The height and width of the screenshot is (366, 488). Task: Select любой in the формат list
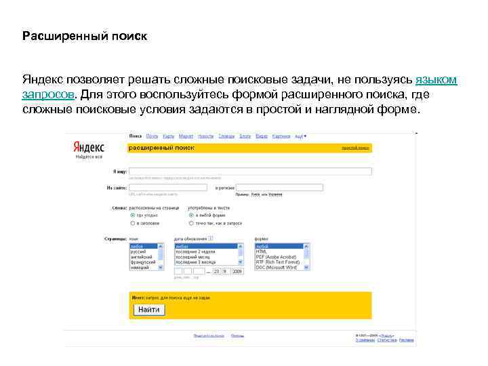coord(279,247)
